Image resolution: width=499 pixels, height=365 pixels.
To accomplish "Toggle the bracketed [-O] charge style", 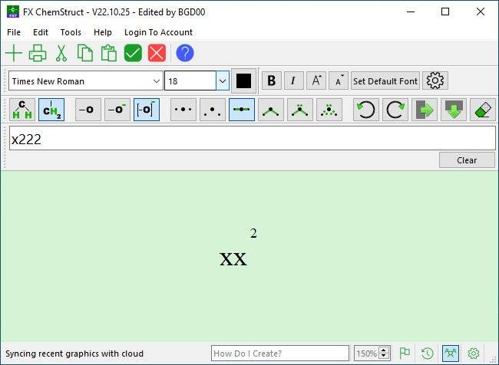I will (147, 110).
